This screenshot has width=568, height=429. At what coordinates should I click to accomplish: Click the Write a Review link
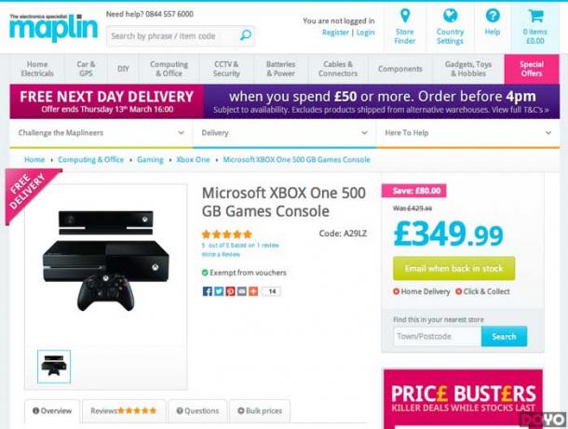[221, 254]
